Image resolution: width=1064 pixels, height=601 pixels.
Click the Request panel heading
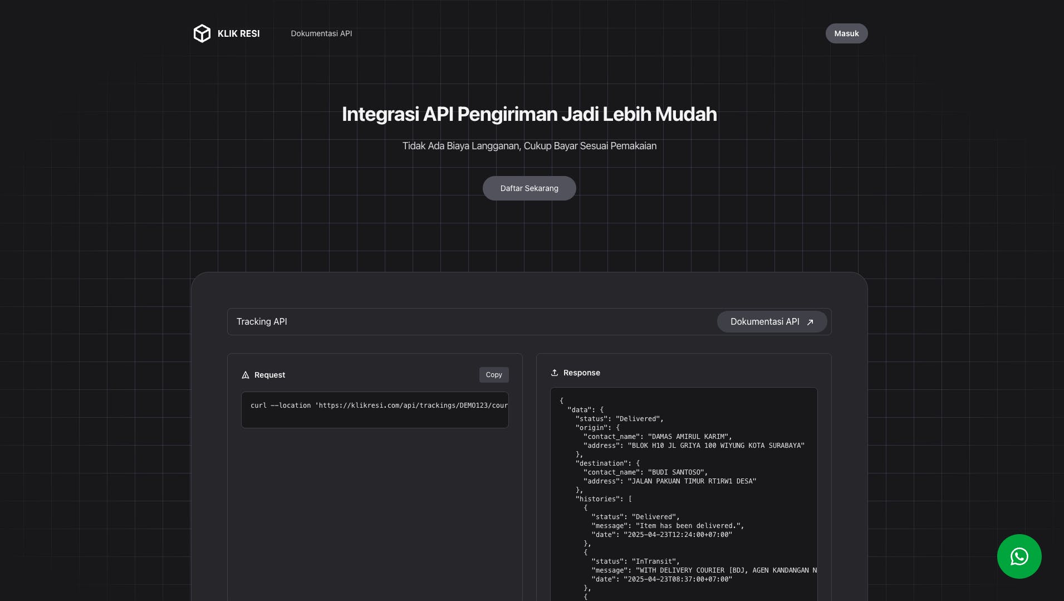(x=269, y=375)
